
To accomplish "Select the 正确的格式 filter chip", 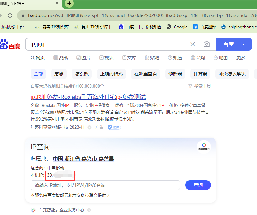I will pos(111,74).
